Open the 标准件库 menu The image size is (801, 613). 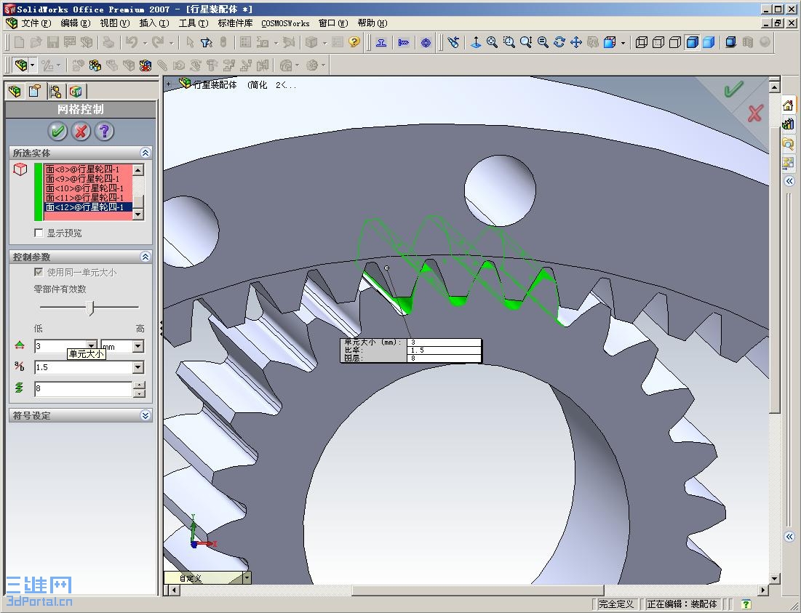(236, 23)
